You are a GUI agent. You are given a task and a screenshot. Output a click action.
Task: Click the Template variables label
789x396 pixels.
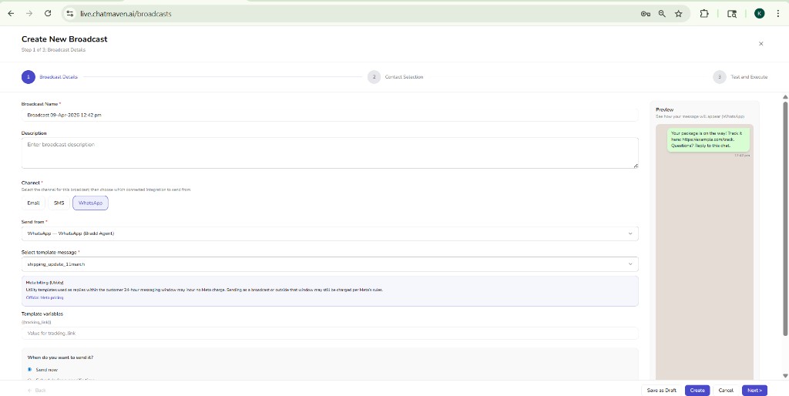point(42,314)
